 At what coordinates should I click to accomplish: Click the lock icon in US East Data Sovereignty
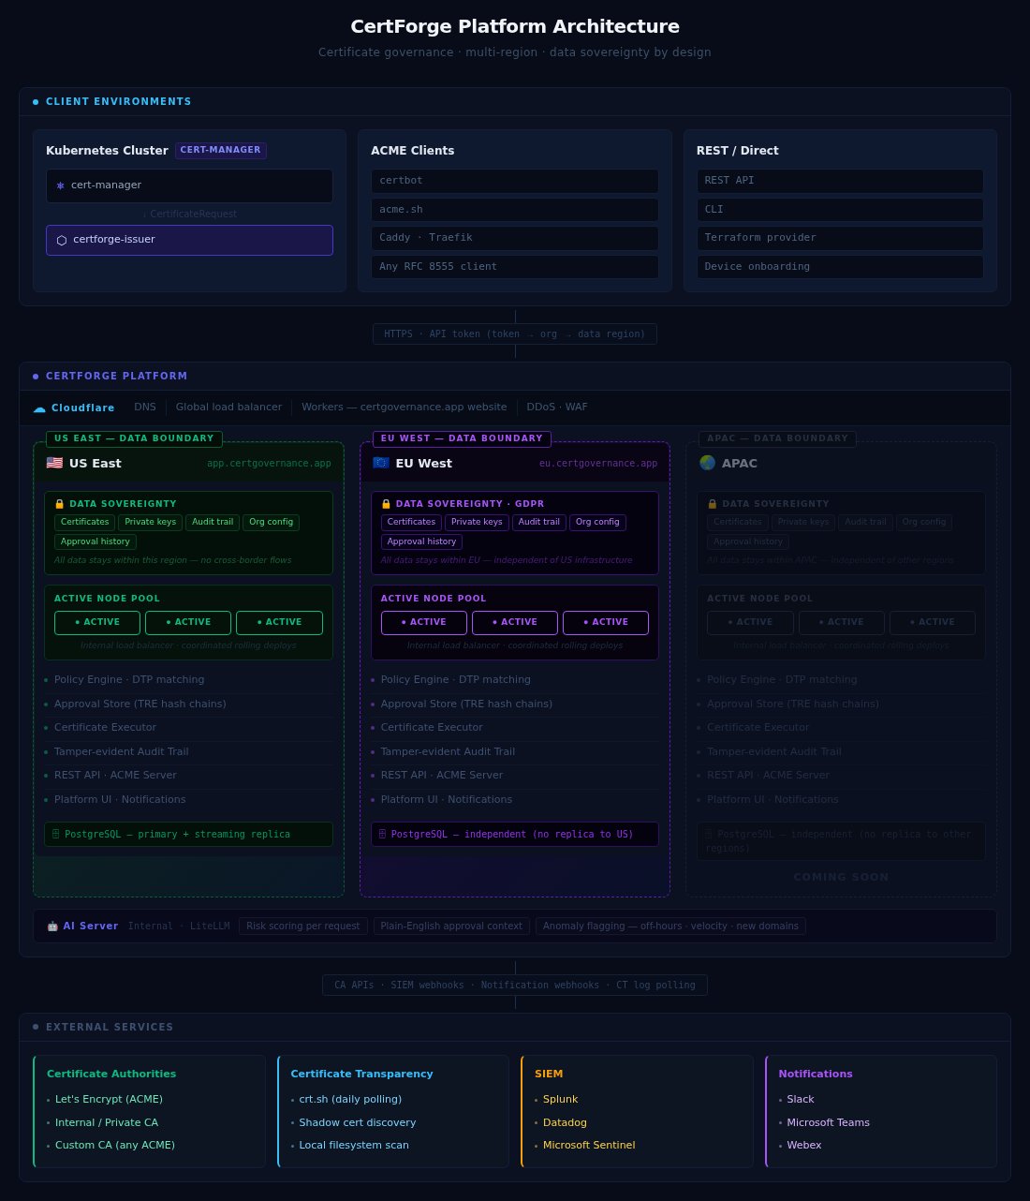point(60,504)
